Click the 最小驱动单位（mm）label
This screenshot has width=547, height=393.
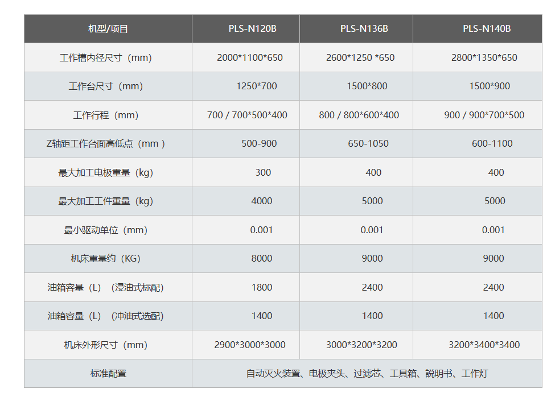click(x=106, y=230)
